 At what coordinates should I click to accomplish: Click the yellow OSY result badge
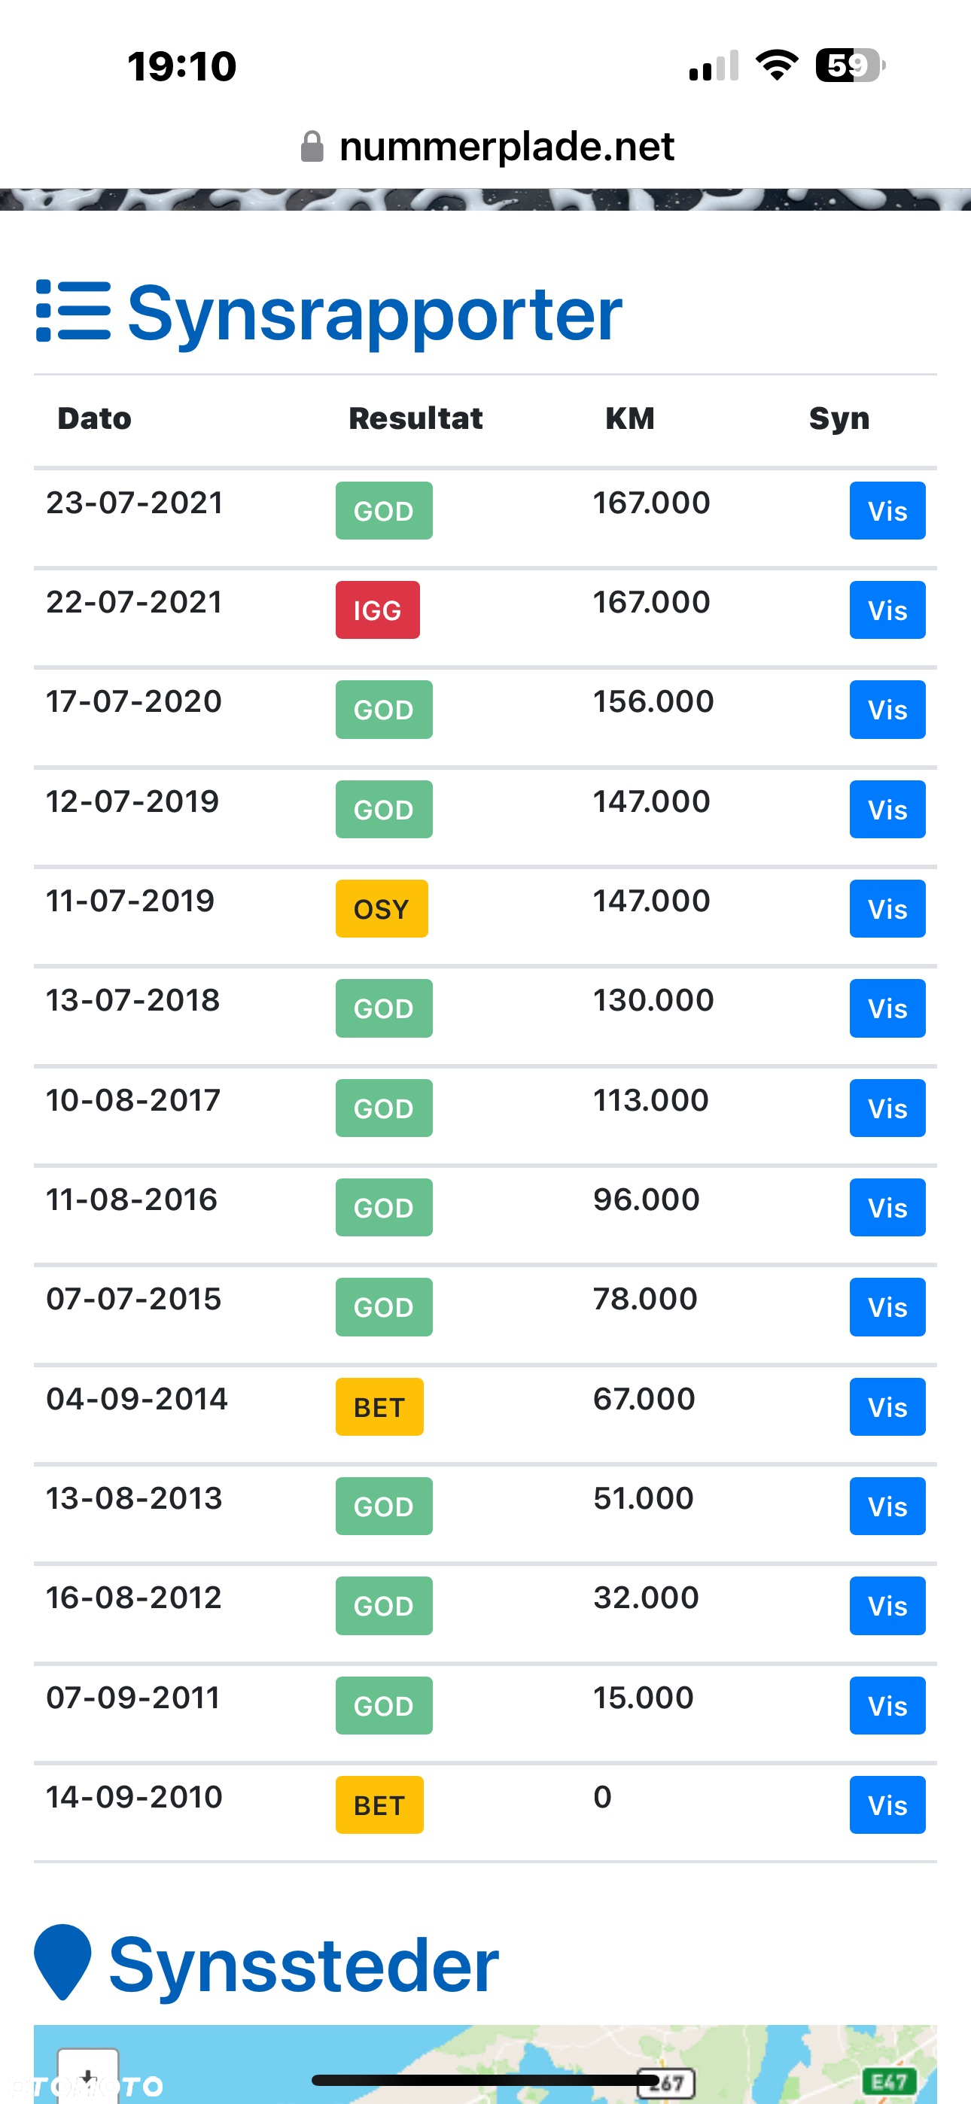382,908
